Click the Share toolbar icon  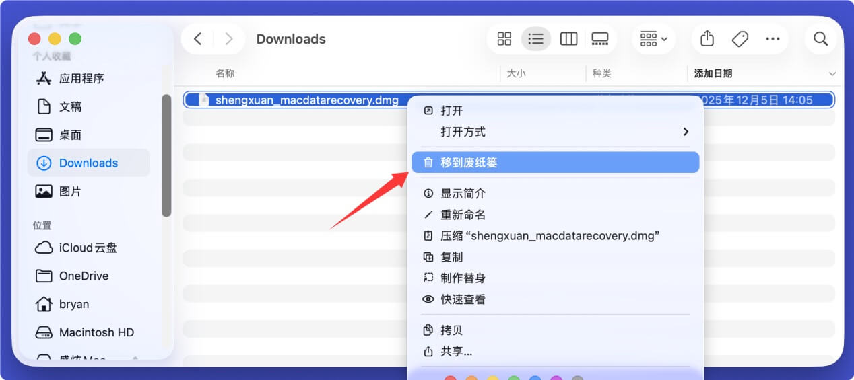click(x=707, y=39)
